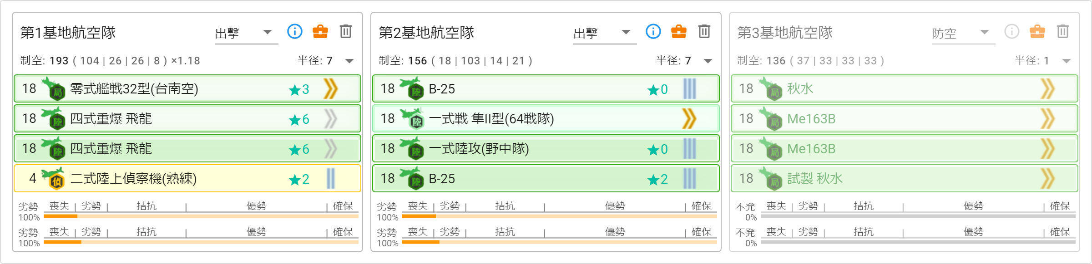Open info for 第1基地航空隊
Image resolution: width=1092 pixels, height=264 pixels.
click(x=295, y=31)
